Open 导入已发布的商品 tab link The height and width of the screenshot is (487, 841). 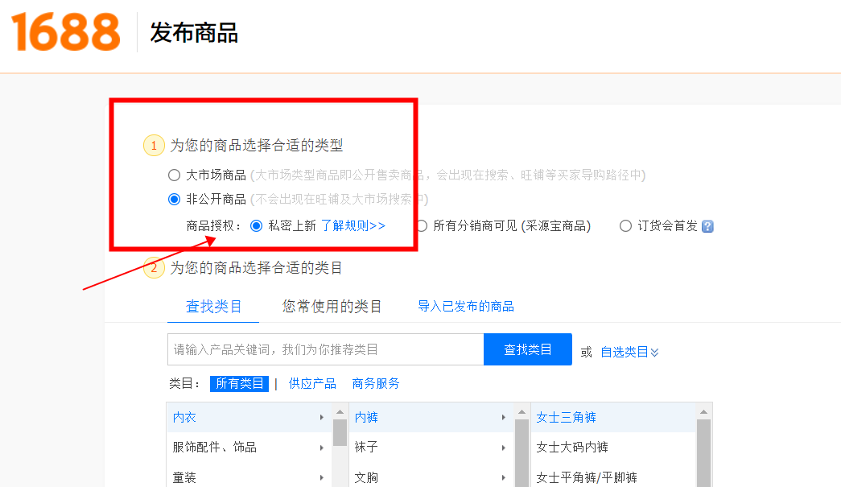(x=465, y=306)
